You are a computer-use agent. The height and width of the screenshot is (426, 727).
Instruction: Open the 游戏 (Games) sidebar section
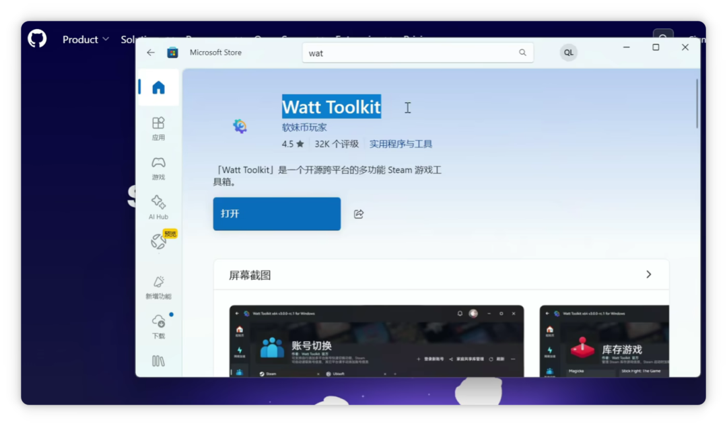(158, 167)
